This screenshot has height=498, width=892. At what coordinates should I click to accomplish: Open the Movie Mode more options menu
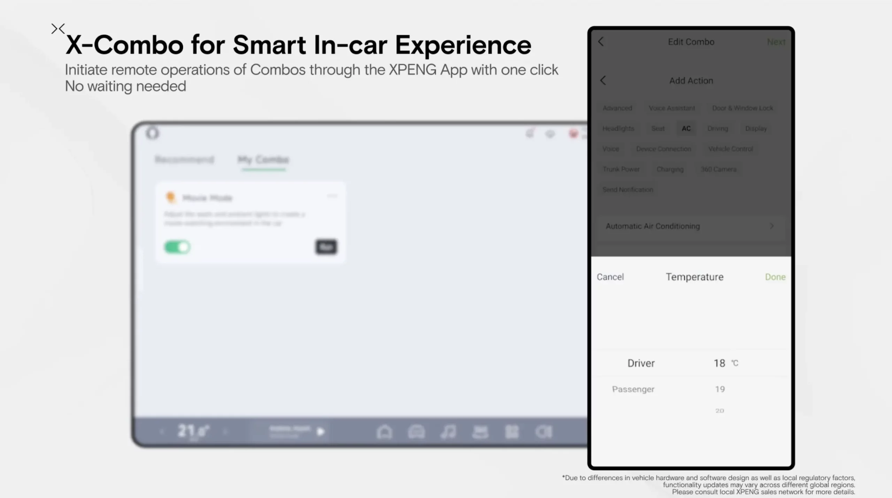332,196
